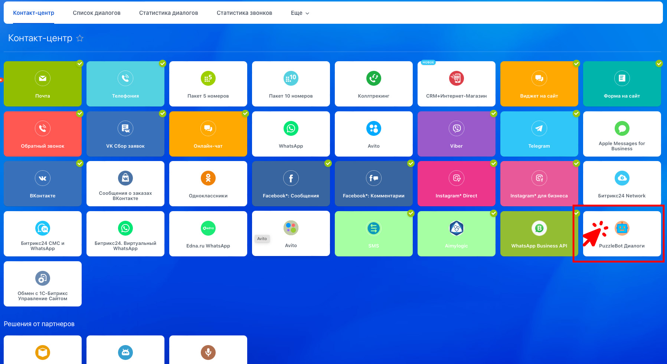
Task: Open the Онлайн-чат live chat tile
Action: (208, 134)
